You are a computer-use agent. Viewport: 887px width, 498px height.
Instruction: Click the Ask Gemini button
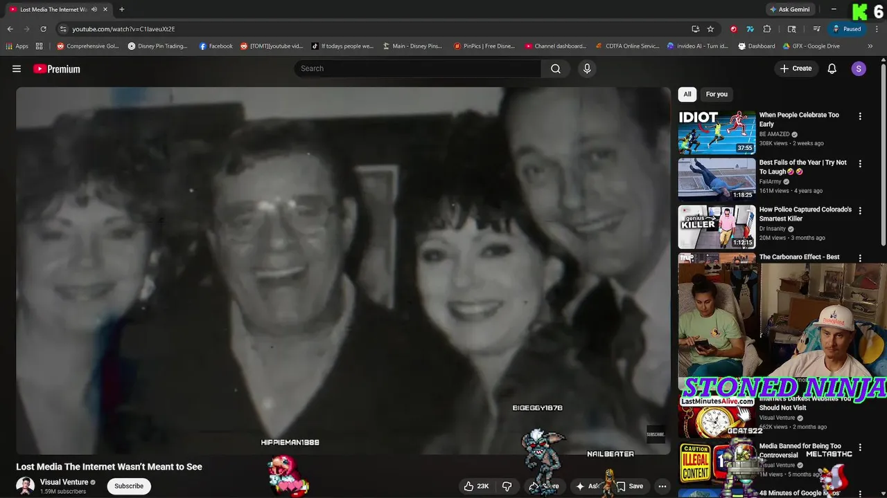point(789,10)
